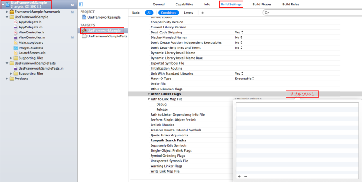362x182 pixels.
Task: Open Don't Dead-Strip Inits and Terms dropdown
Action: click(x=238, y=48)
